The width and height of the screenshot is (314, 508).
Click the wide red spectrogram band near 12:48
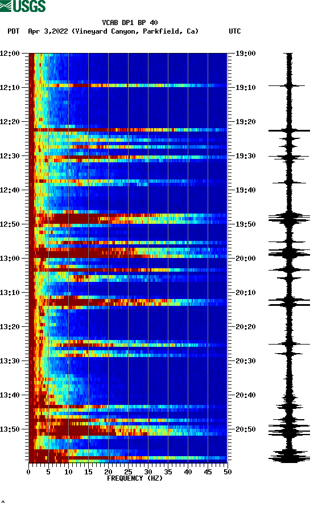pyautogui.click(x=128, y=219)
